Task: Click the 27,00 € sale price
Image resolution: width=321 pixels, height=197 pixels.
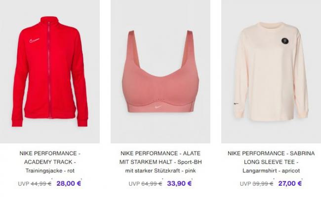Action: click(290, 183)
